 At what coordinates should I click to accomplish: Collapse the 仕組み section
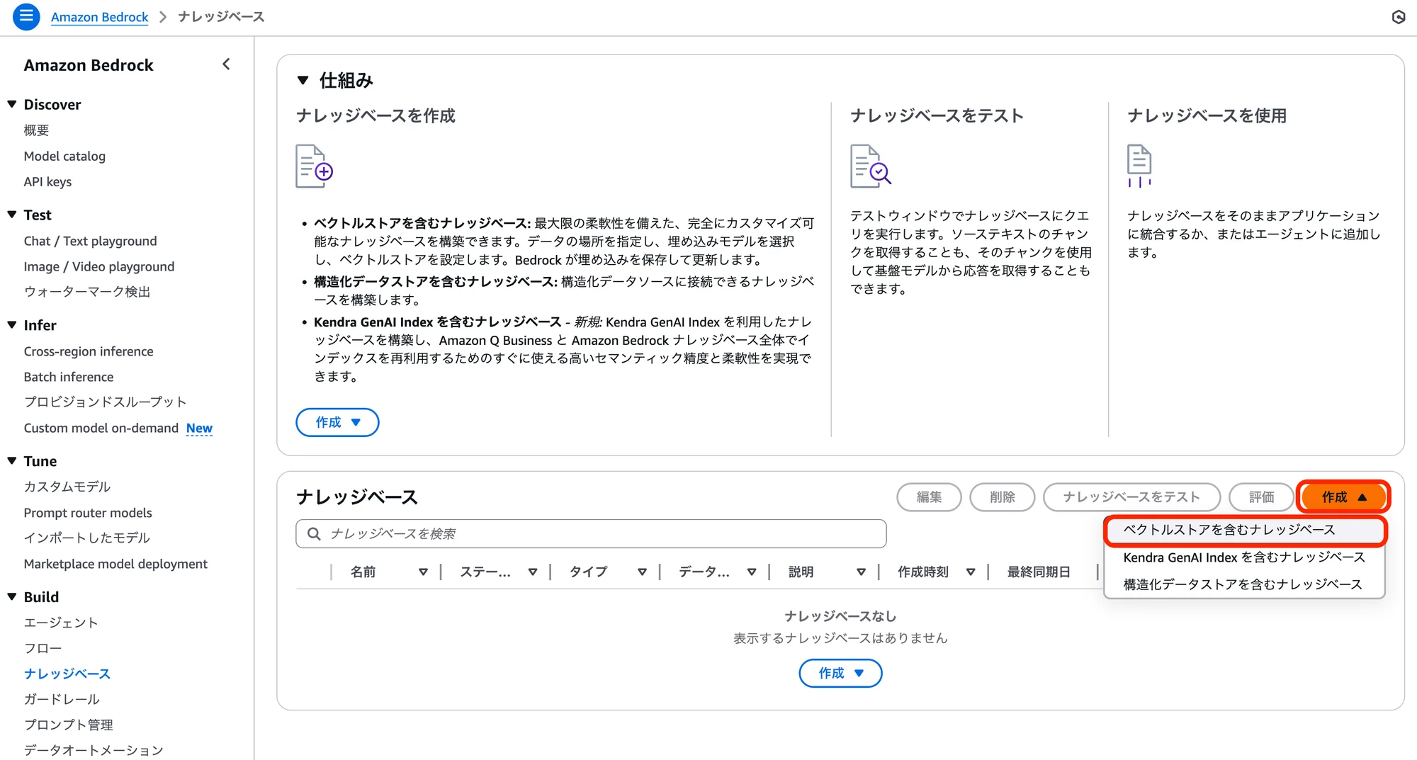point(301,80)
